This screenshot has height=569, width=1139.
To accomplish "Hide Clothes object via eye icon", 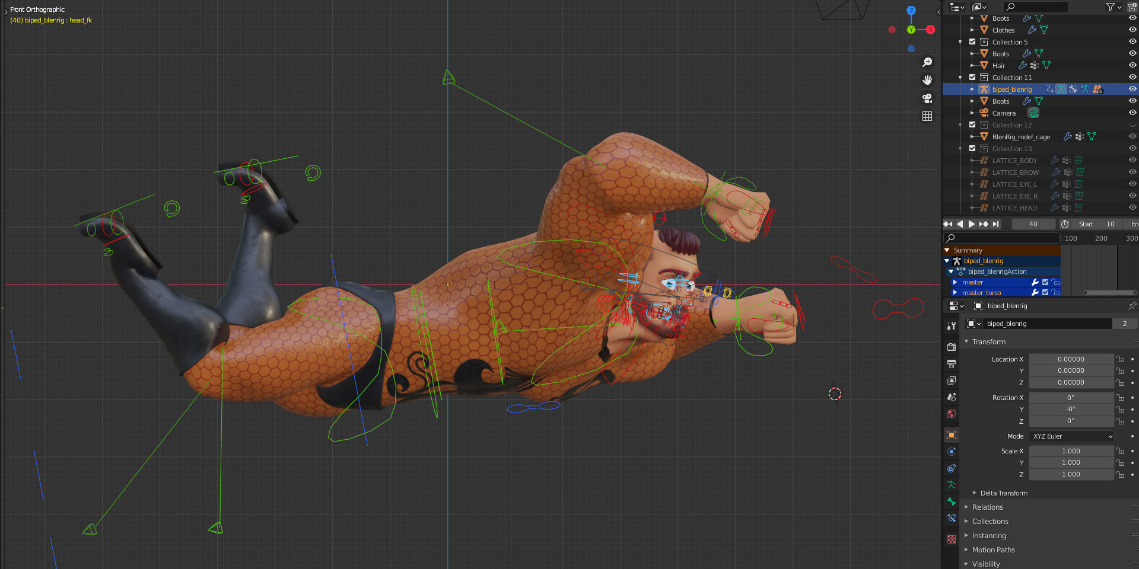I will click(1132, 30).
